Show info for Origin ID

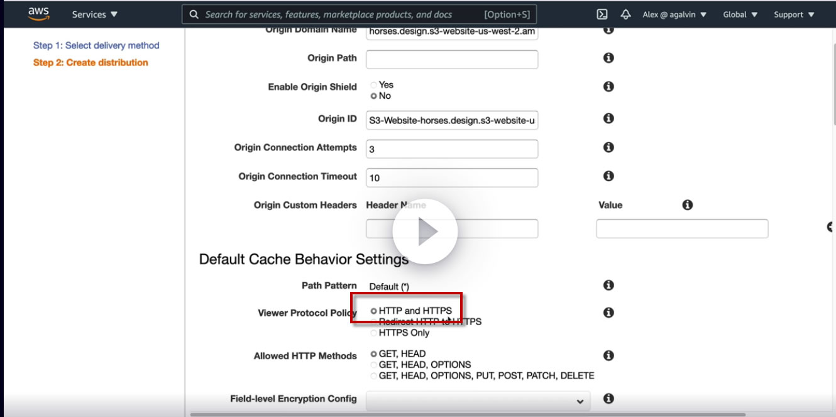click(x=608, y=118)
